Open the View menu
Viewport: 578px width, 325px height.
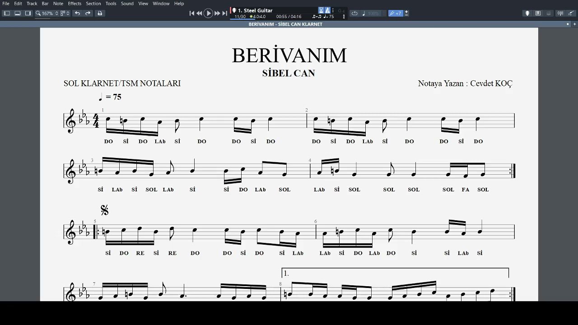[x=143, y=4]
